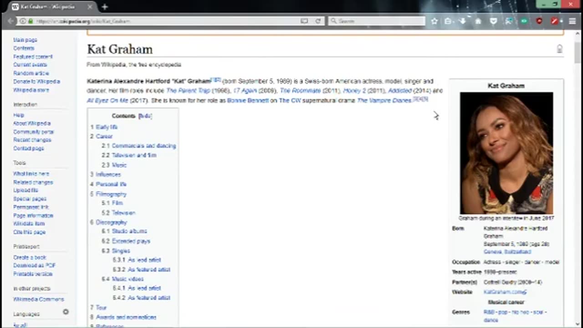The height and width of the screenshot is (328, 583).
Task: Jump to Tour contents entry
Action: coord(101,307)
